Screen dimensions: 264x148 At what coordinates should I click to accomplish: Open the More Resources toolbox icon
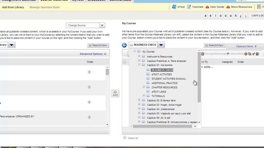tap(228, 7)
